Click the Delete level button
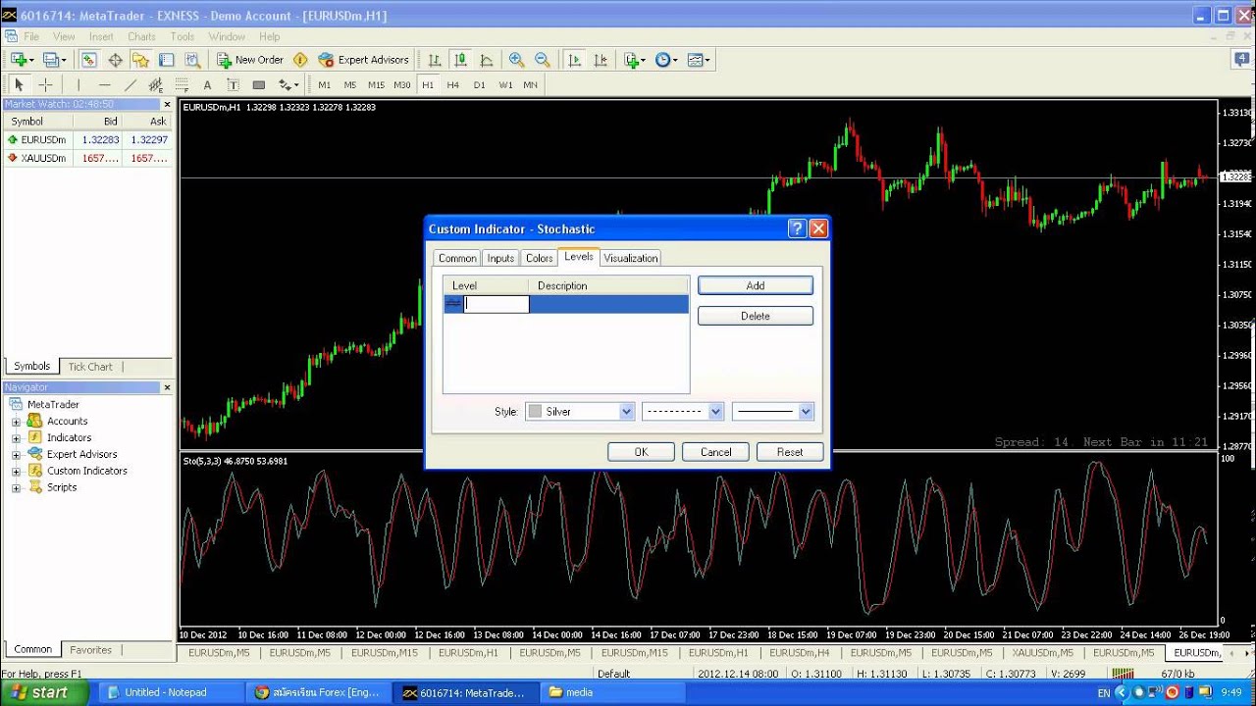This screenshot has width=1256, height=706. tap(756, 316)
